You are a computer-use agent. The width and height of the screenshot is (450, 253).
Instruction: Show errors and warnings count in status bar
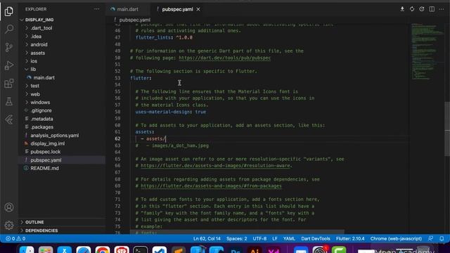click(x=15, y=239)
